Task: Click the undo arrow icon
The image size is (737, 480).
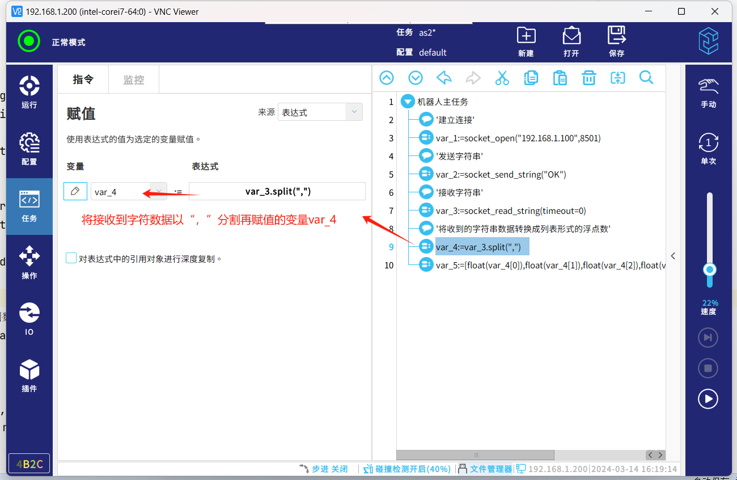Action: pos(444,78)
